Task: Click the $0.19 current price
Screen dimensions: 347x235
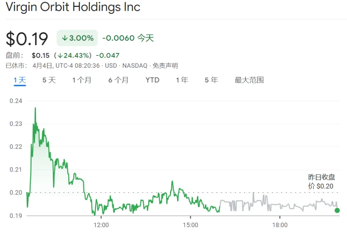Action: (27, 39)
